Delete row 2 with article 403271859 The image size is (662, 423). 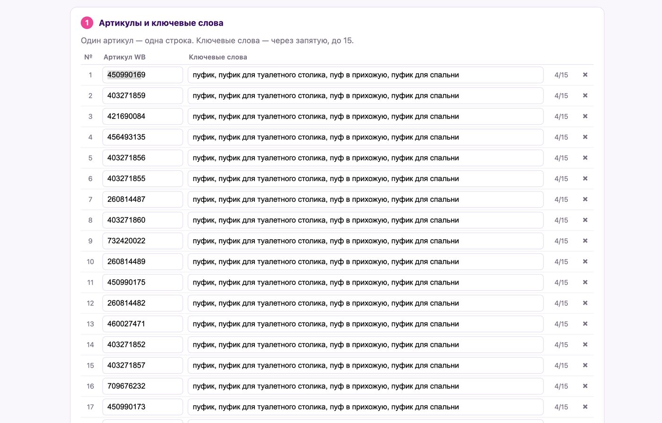point(585,95)
